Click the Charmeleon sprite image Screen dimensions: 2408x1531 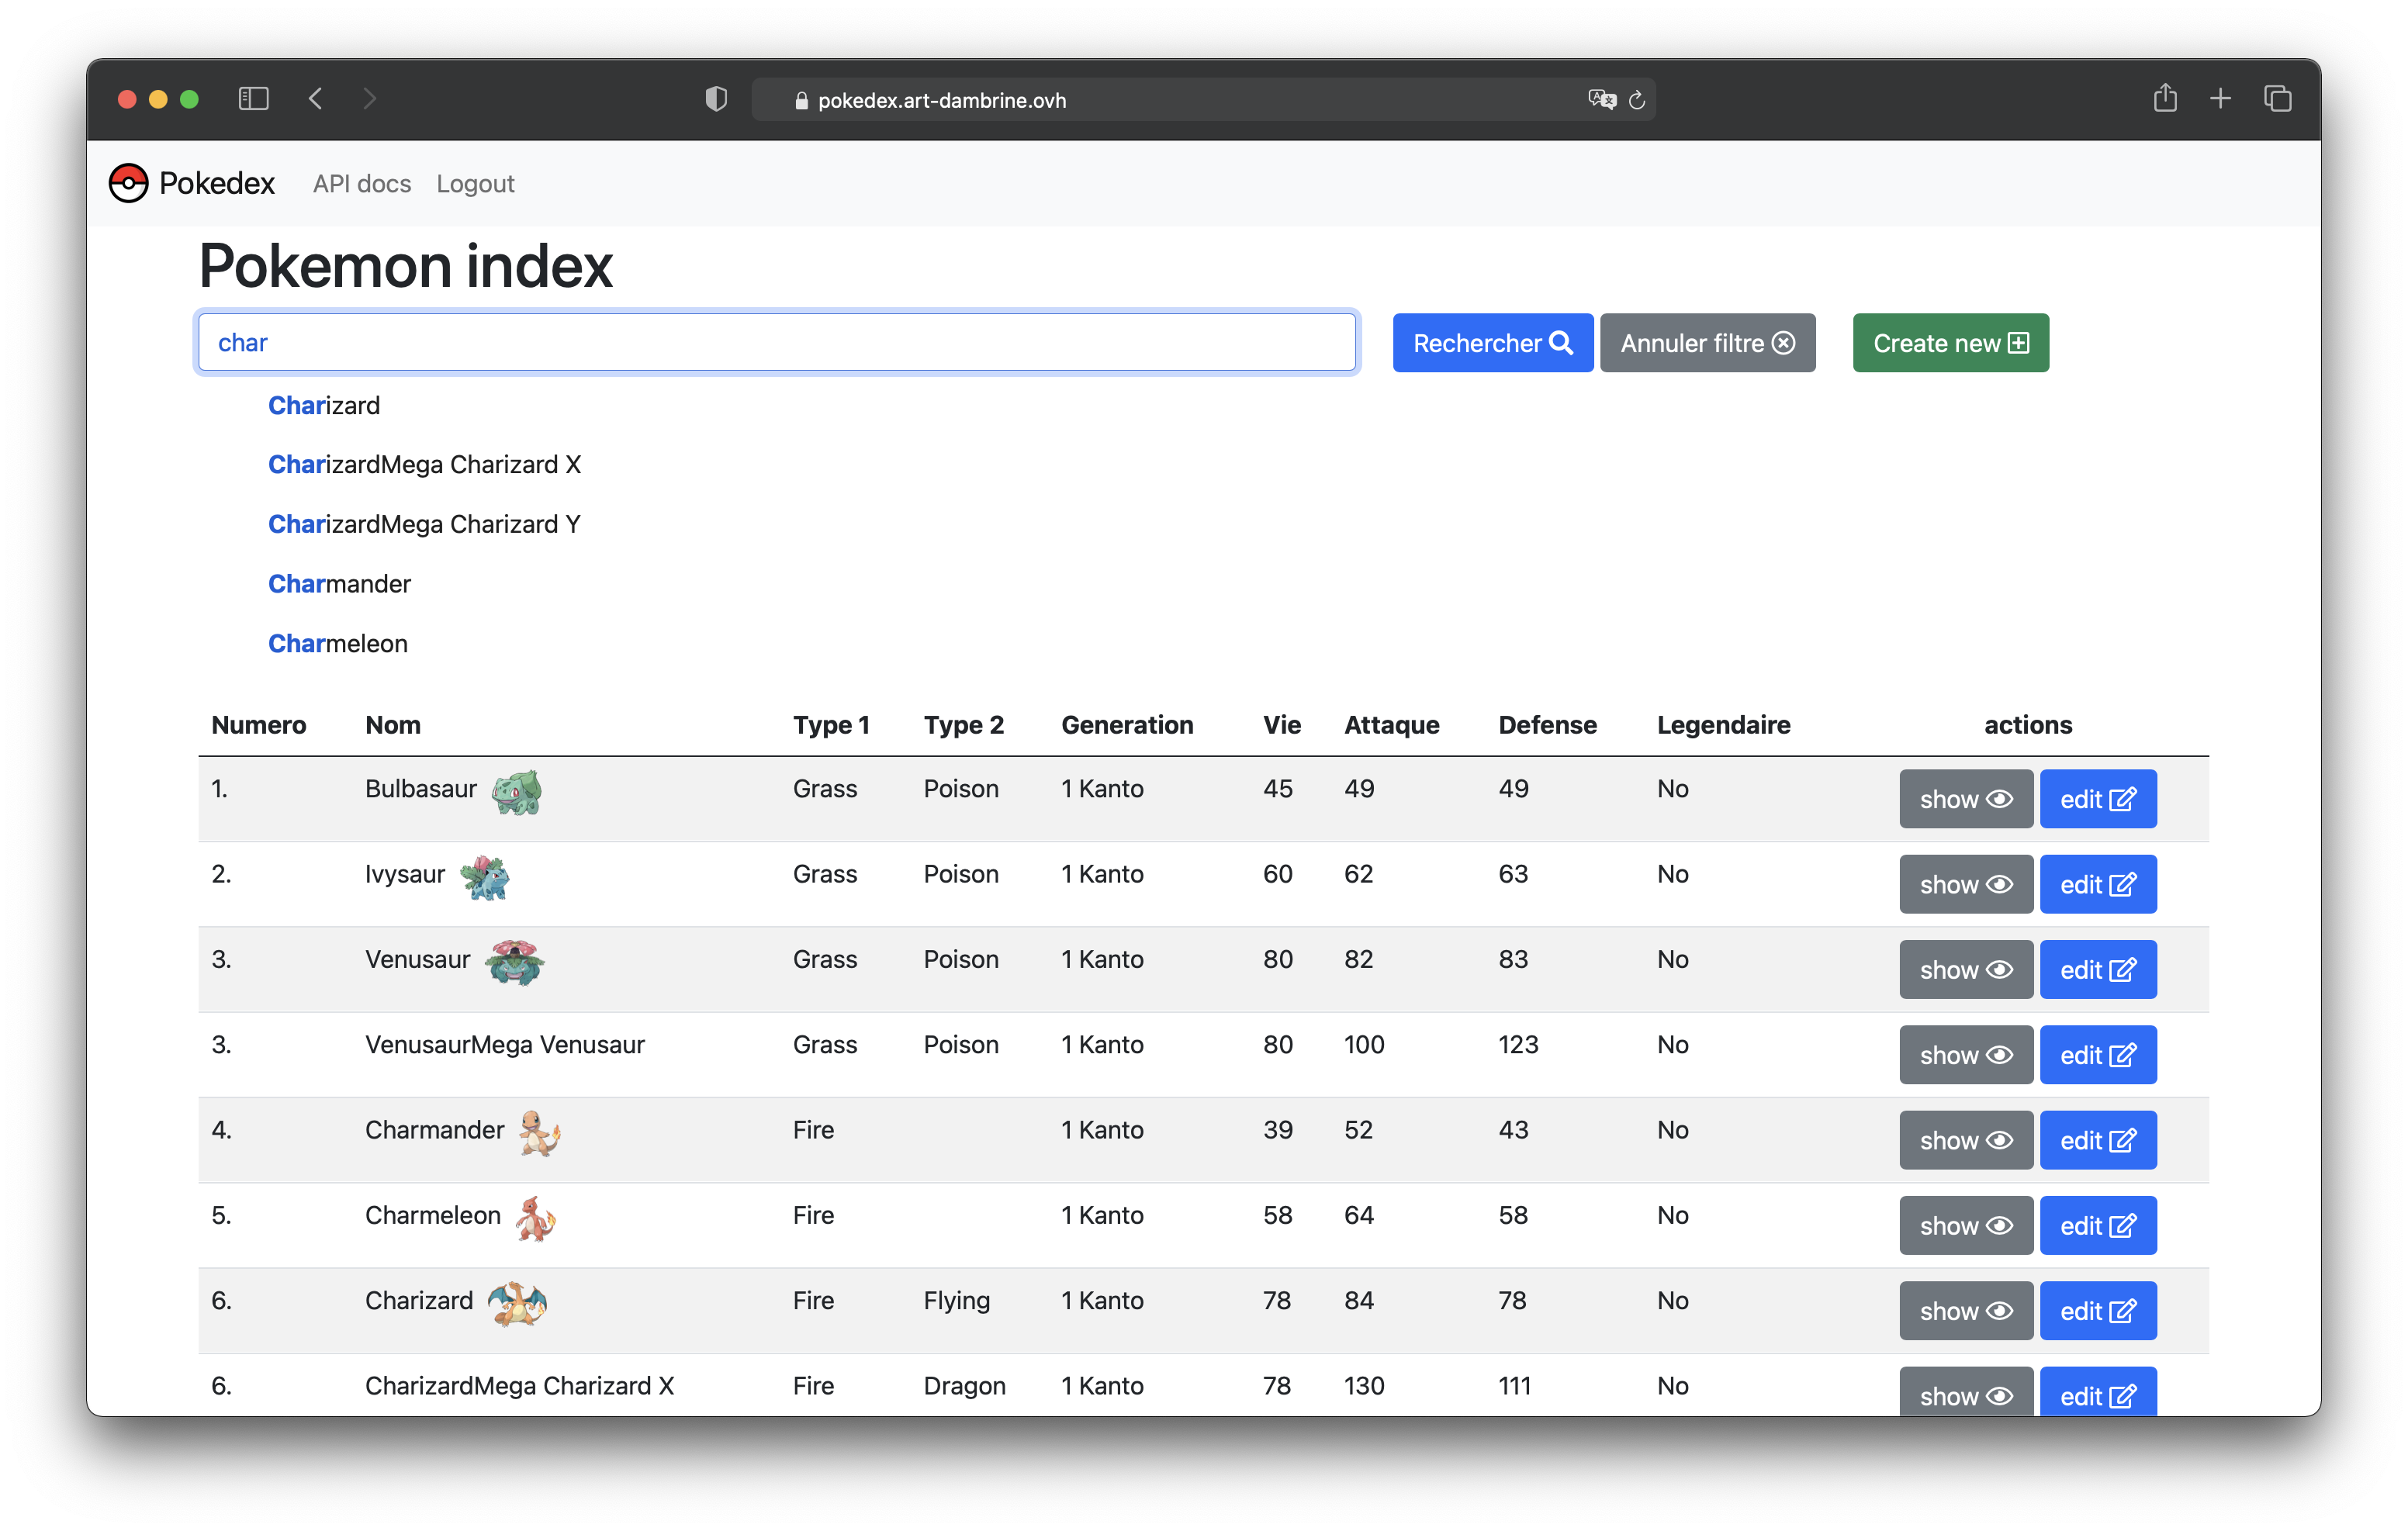point(536,1218)
